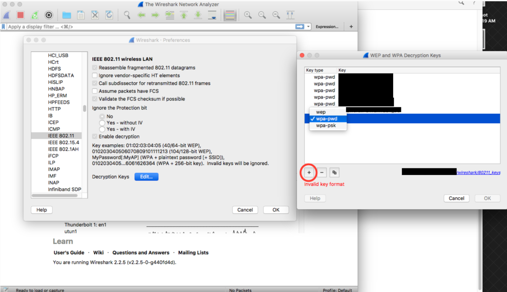
Task: Click the Help button in Preferences
Action: click(42, 209)
